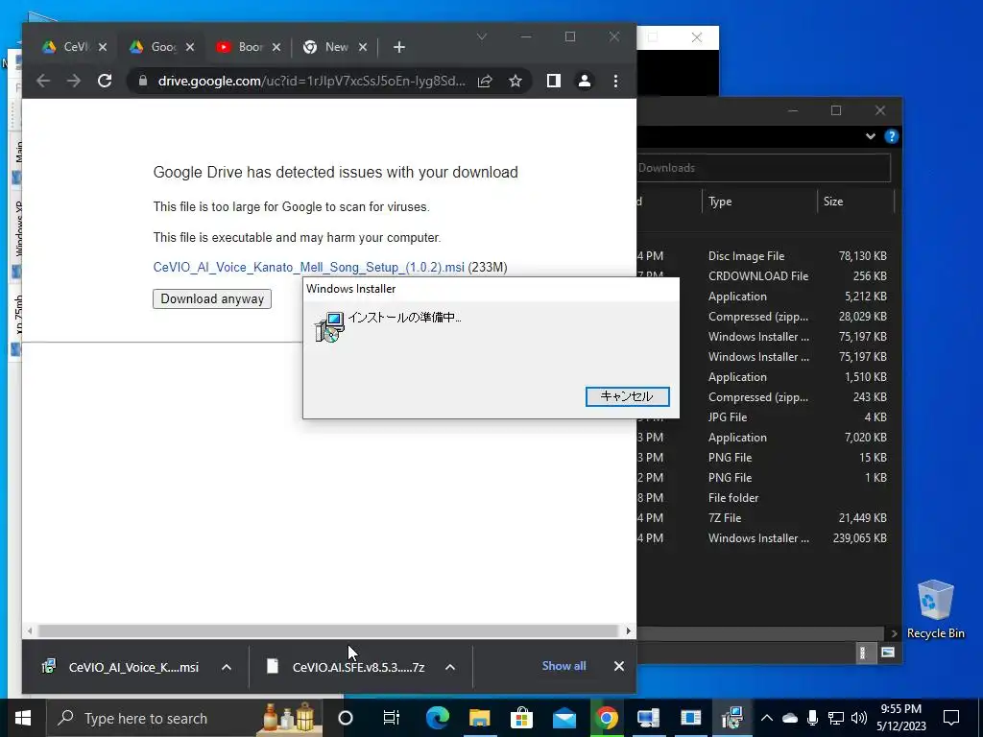Expand options for CeVIO.AI.SFE 7z download

point(450,667)
